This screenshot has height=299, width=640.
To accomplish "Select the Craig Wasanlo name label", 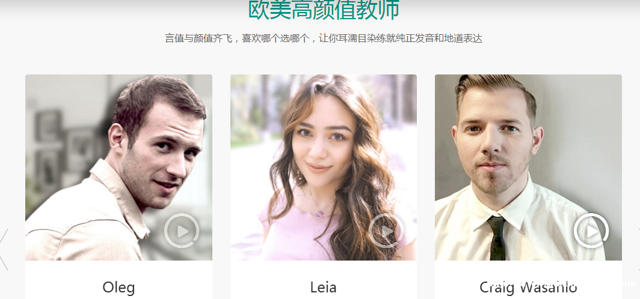I will point(528,287).
